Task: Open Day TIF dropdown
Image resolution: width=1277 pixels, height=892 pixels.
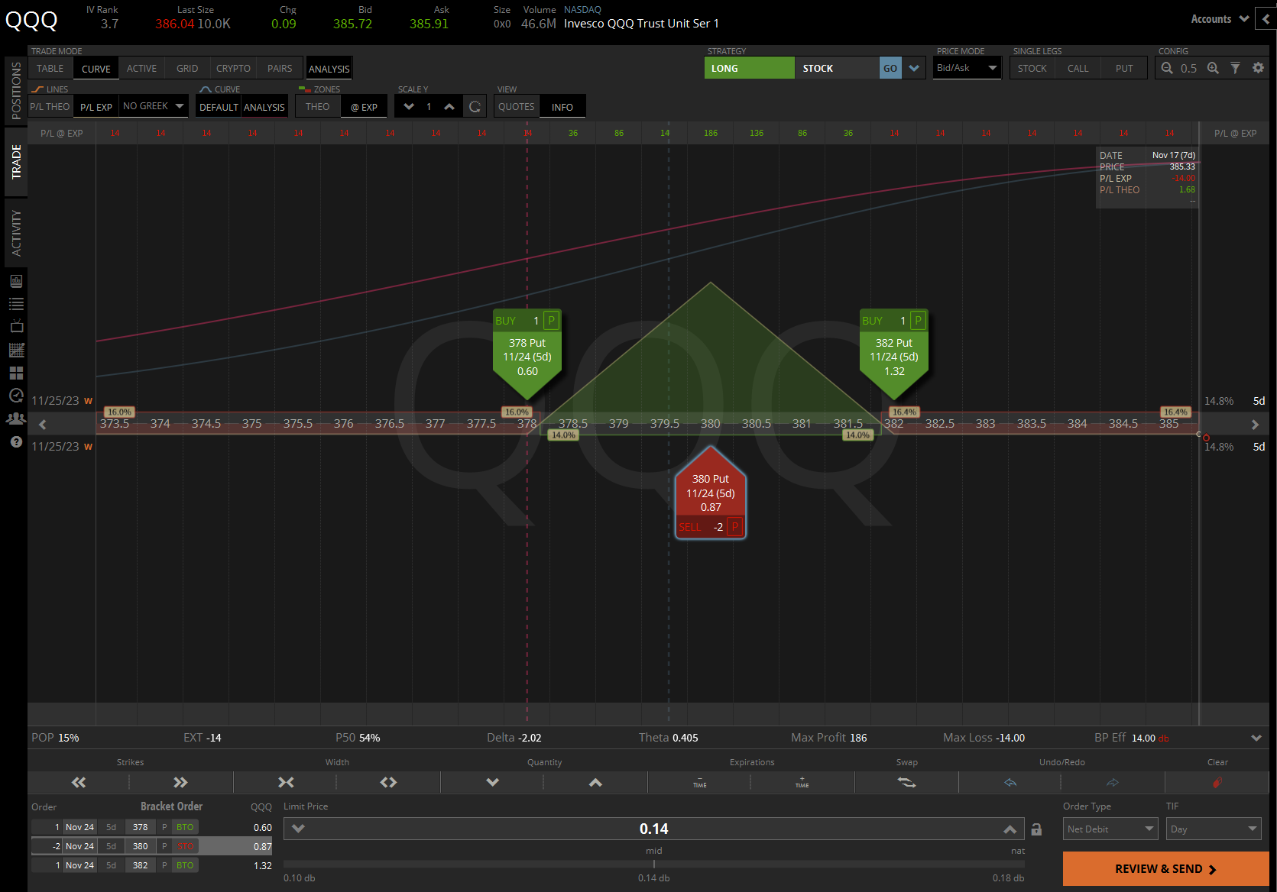Action: tap(1214, 829)
